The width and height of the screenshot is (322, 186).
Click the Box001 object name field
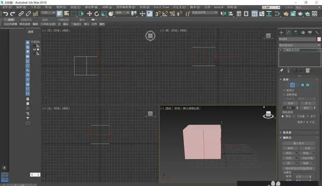click(297, 39)
